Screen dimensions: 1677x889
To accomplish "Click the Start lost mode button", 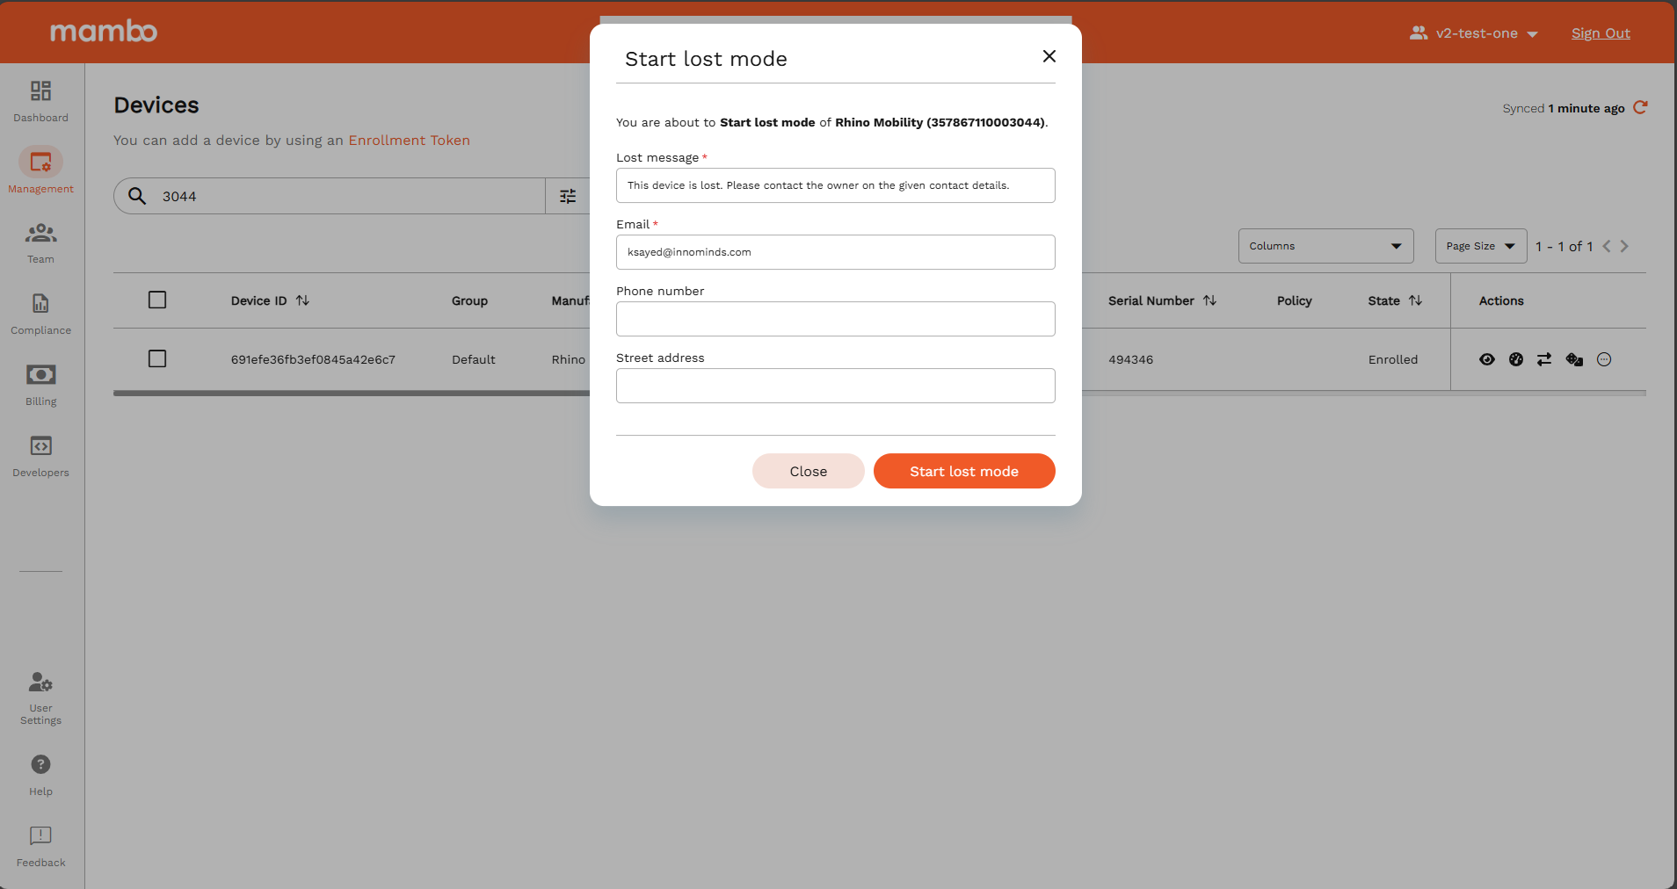I will pos(963,471).
